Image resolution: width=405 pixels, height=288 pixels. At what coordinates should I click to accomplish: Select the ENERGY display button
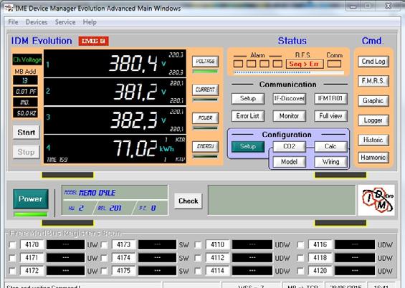point(205,146)
